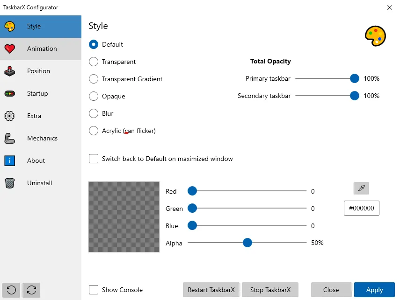Select Acrylic (can flicker) style

94,131
